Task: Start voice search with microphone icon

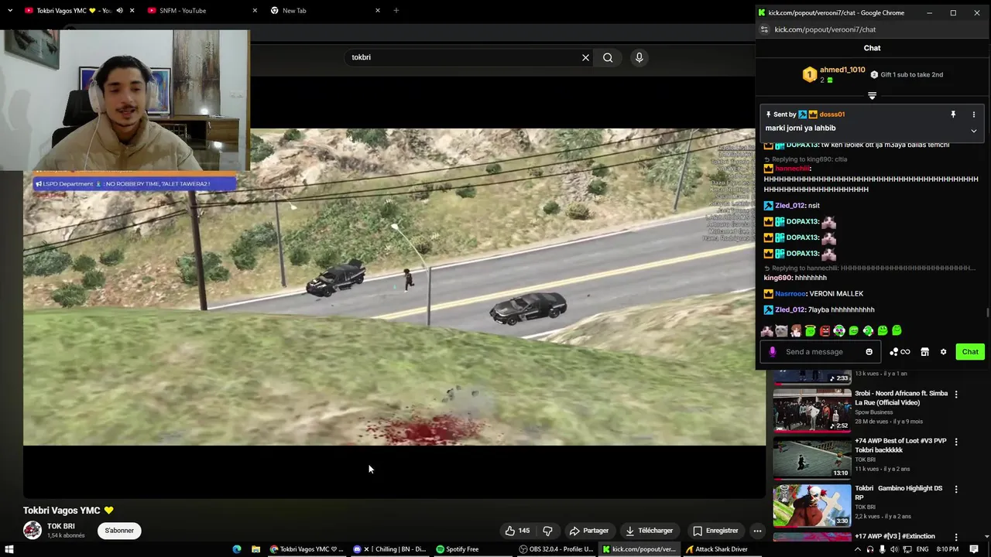Action: click(x=639, y=57)
